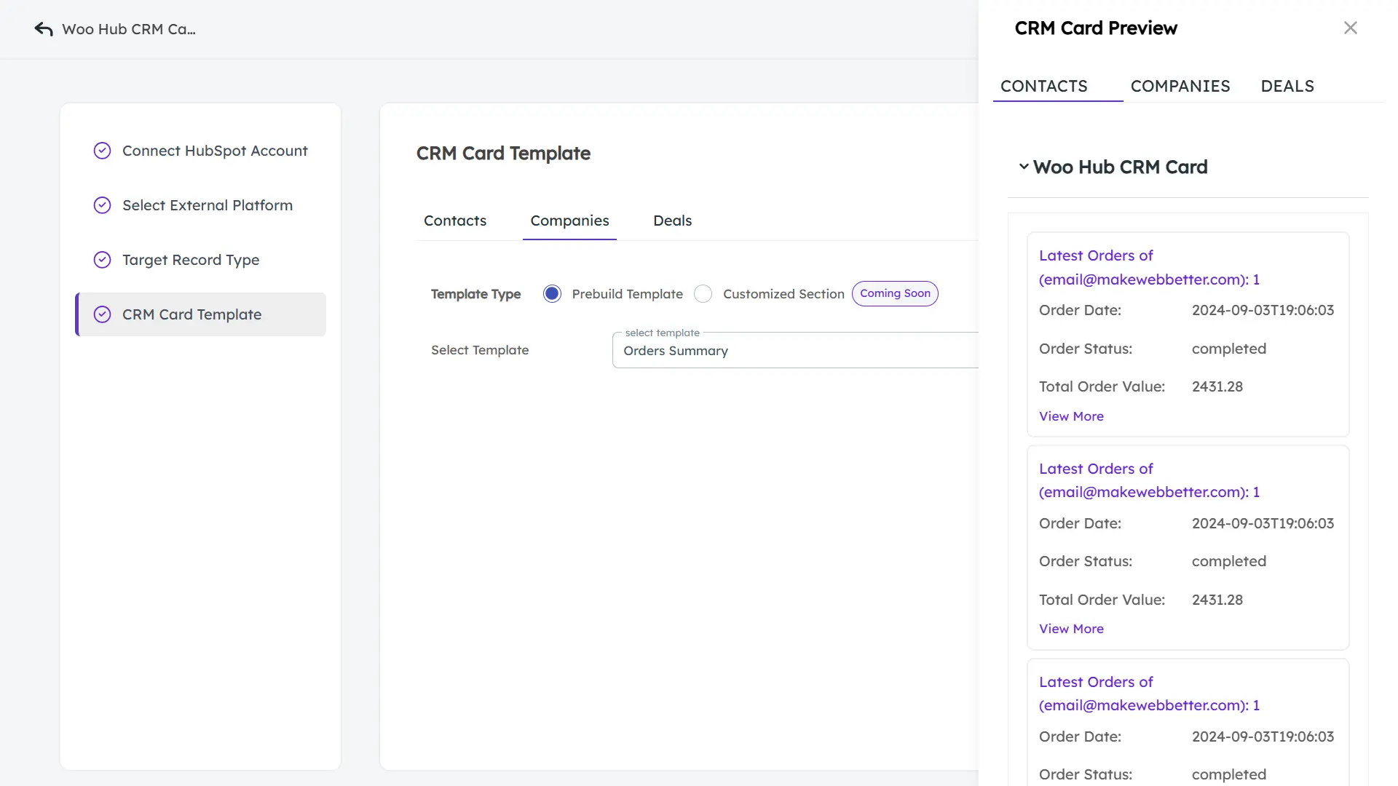The width and height of the screenshot is (1398, 786).
Task: Switch to the Contacts template tab
Action: (454, 221)
